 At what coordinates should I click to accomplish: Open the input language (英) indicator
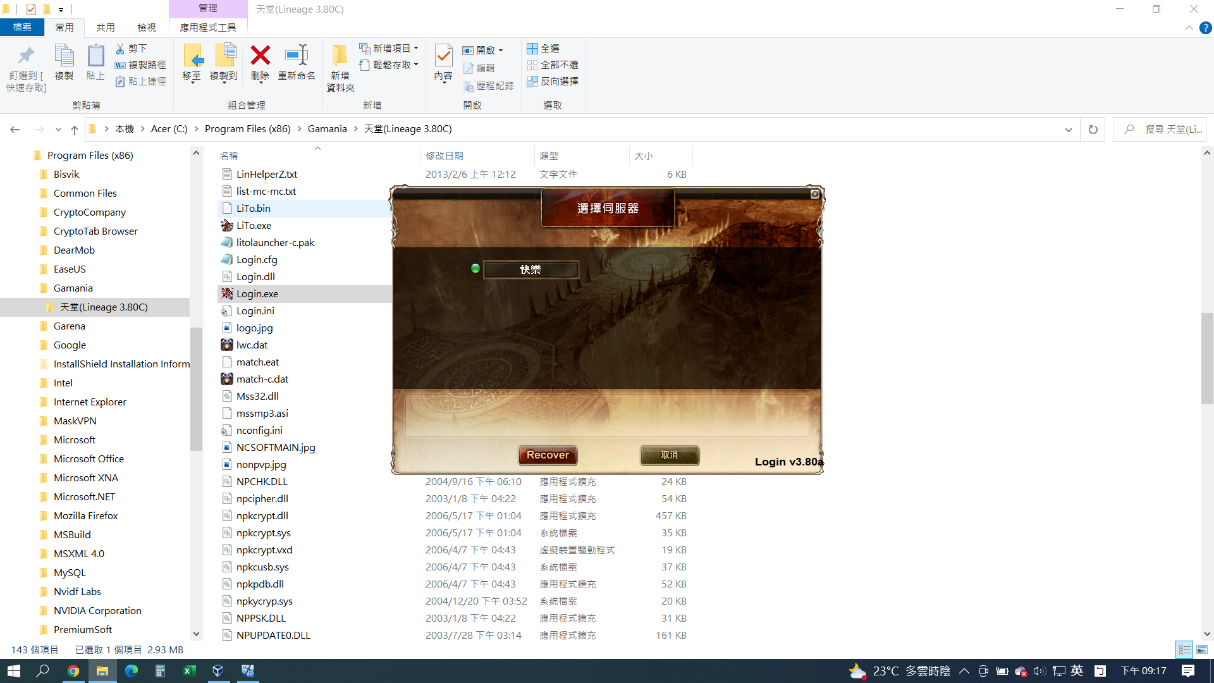click(x=1077, y=671)
